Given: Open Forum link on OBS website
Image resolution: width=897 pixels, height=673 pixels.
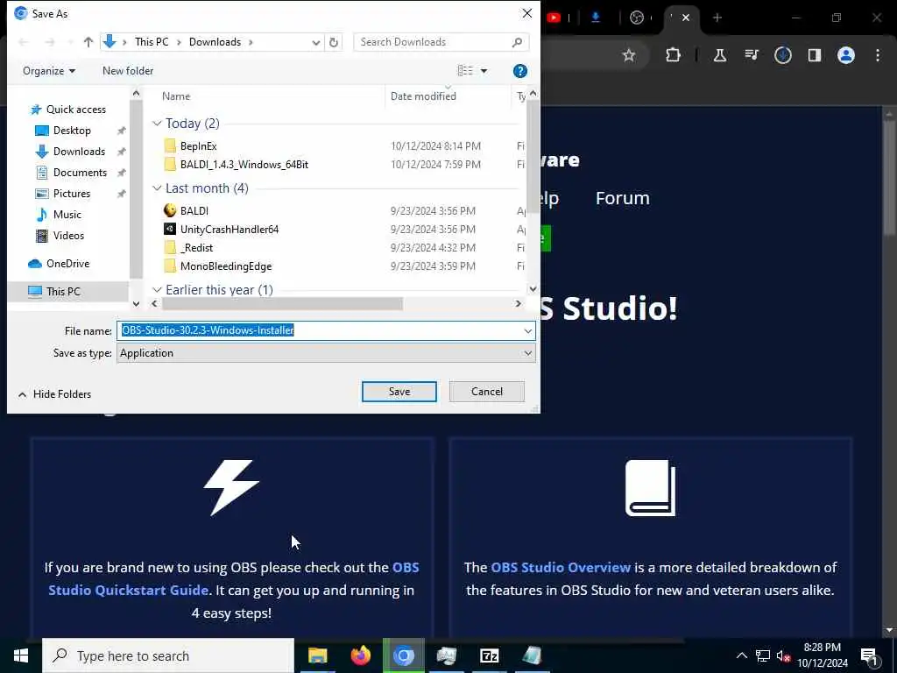Looking at the screenshot, I should point(623,198).
